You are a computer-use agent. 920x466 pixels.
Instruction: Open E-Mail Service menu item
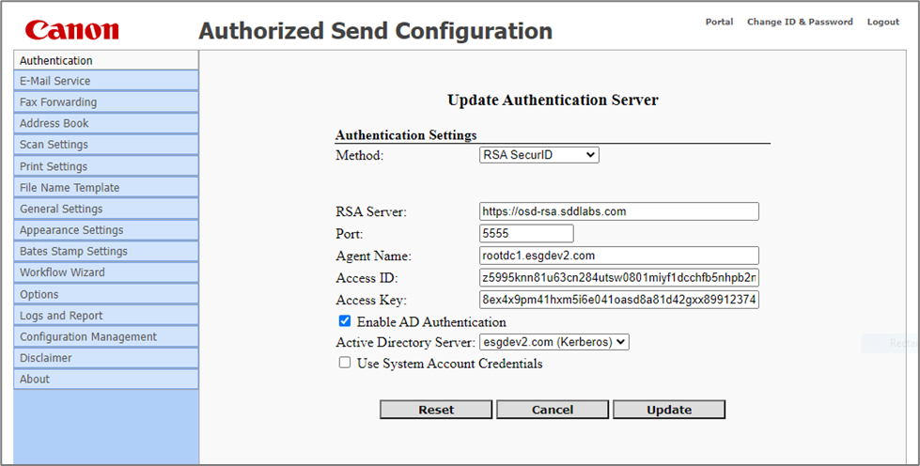pos(105,81)
